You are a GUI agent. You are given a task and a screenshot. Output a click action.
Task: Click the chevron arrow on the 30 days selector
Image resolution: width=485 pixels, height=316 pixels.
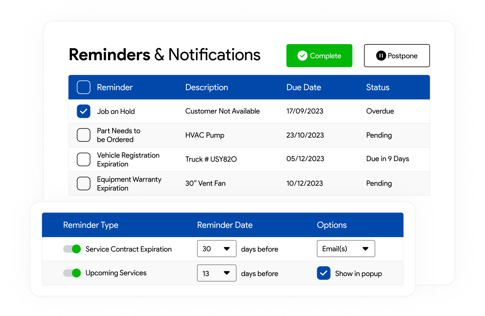click(x=227, y=249)
